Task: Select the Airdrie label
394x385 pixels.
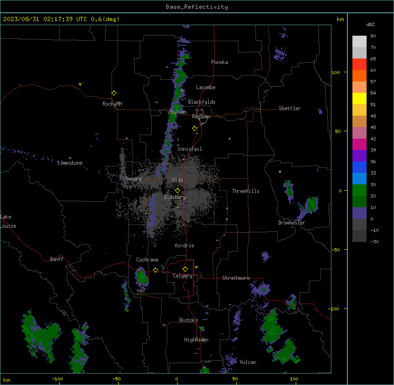Action: [184, 246]
